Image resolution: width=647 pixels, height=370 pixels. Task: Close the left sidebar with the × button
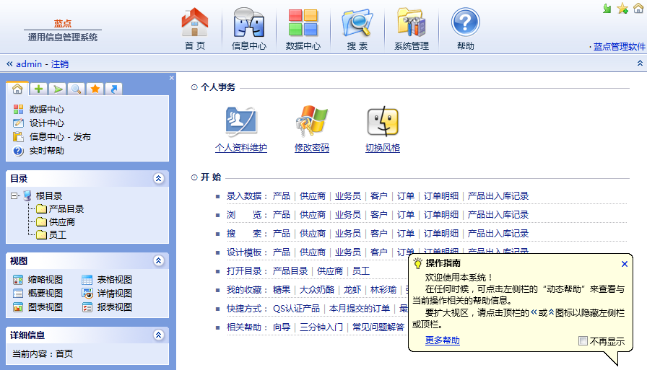click(x=172, y=78)
